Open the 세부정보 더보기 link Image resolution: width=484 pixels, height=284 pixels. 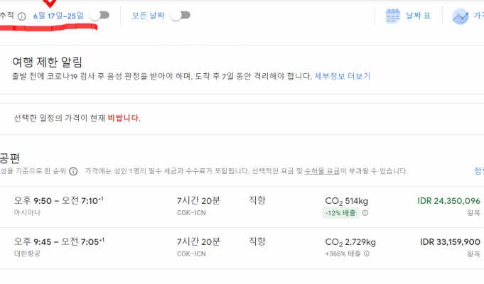343,76
